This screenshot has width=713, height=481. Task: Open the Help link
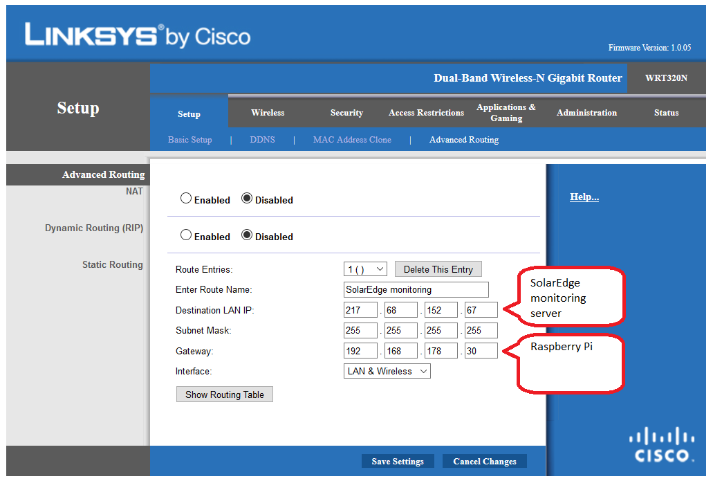click(x=584, y=197)
